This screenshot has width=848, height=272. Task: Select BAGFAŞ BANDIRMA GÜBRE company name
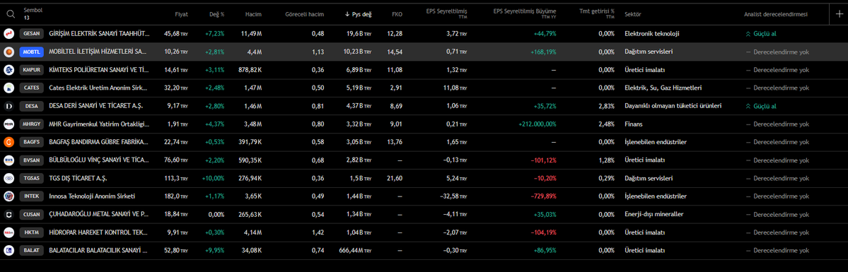(99, 142)
